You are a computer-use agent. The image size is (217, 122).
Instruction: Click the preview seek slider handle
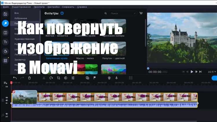point(148,68)
